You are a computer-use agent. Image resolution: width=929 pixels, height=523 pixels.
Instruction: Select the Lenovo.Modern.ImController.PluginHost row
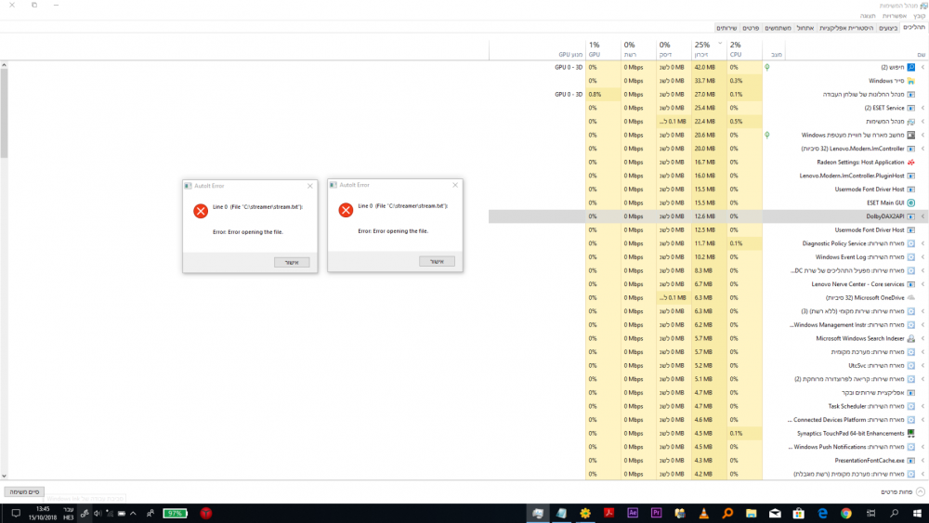click(709, 176)
